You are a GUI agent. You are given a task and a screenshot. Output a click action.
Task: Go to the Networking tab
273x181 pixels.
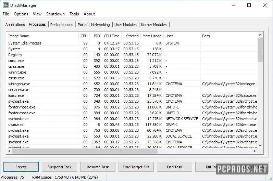(100, 25)
